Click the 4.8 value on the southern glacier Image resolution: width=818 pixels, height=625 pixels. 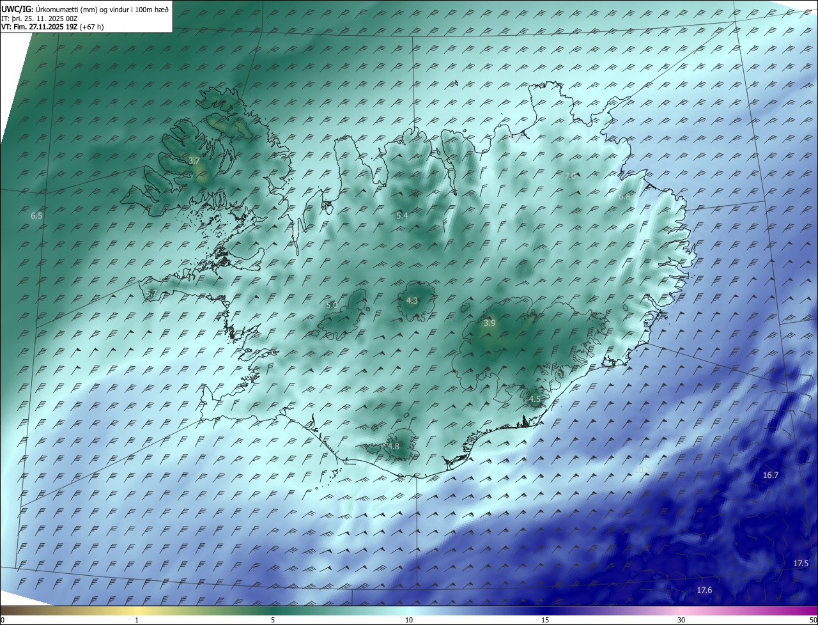point(394,446)
